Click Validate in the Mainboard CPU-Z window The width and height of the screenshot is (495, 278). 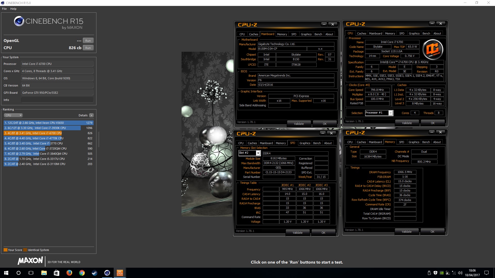coord(299,124)
